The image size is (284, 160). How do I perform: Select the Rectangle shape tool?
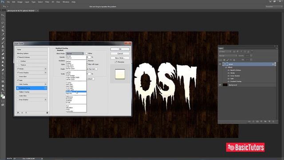[x=3, y=82]
